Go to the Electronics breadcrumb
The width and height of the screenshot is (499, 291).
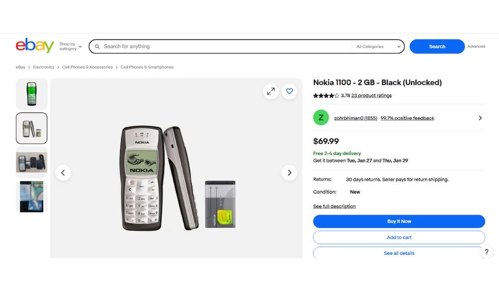coord(44,67)
